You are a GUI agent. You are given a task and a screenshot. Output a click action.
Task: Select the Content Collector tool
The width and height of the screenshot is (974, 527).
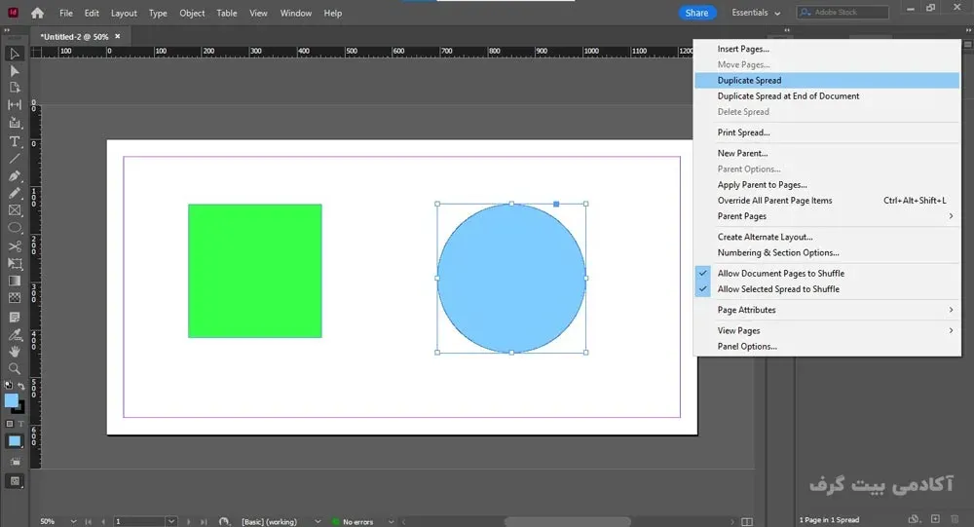[x=15, y=123]
